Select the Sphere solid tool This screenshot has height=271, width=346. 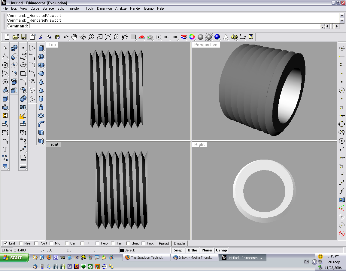pyautogui.click(x=41, y=57)
